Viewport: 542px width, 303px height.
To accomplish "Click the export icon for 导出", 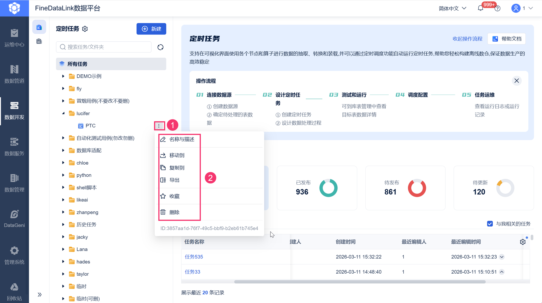I will point(163,180).
